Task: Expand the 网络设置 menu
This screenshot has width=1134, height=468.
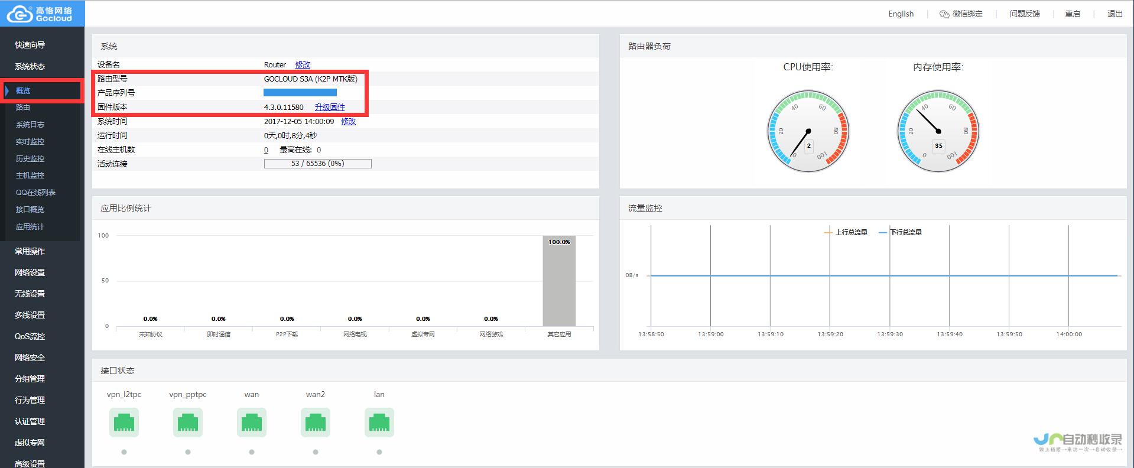Action: (30, 272)
